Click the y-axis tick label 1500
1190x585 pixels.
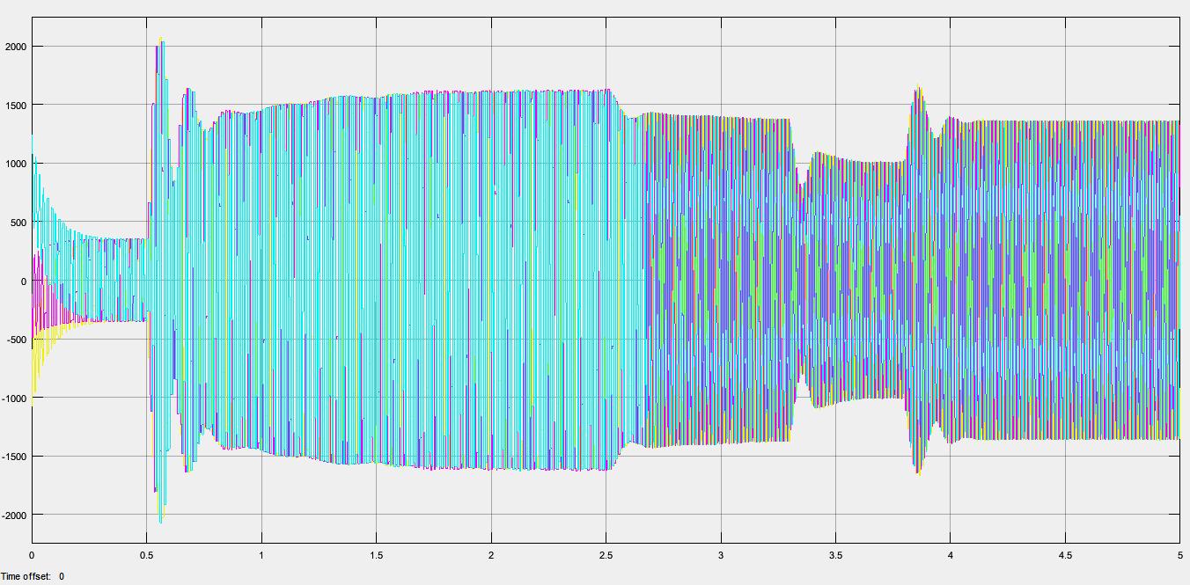pos(15,106)
